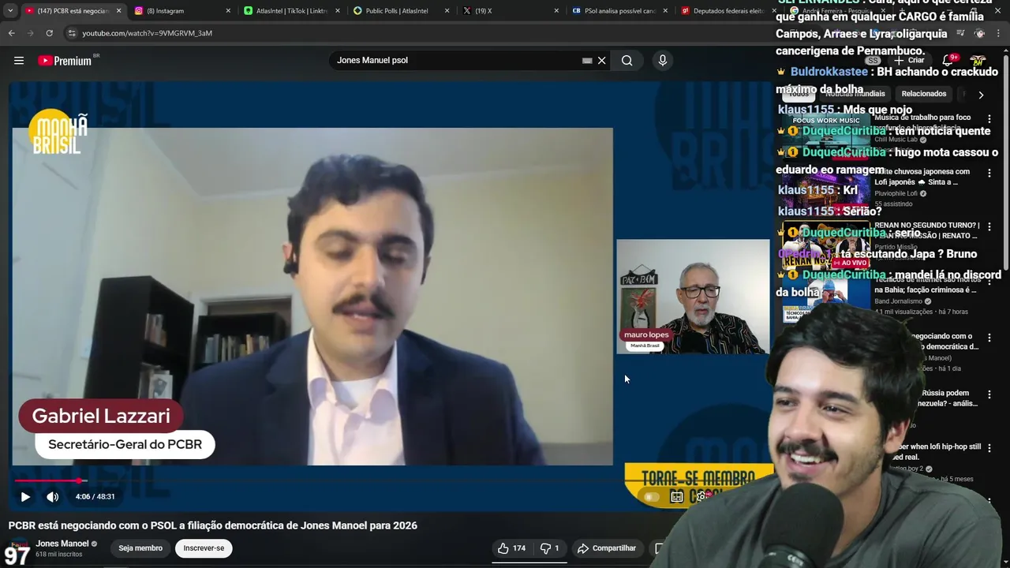Click the 4:06 / 48:31 time display
Screen dimensions: 1010x568
tap(95, 497)
